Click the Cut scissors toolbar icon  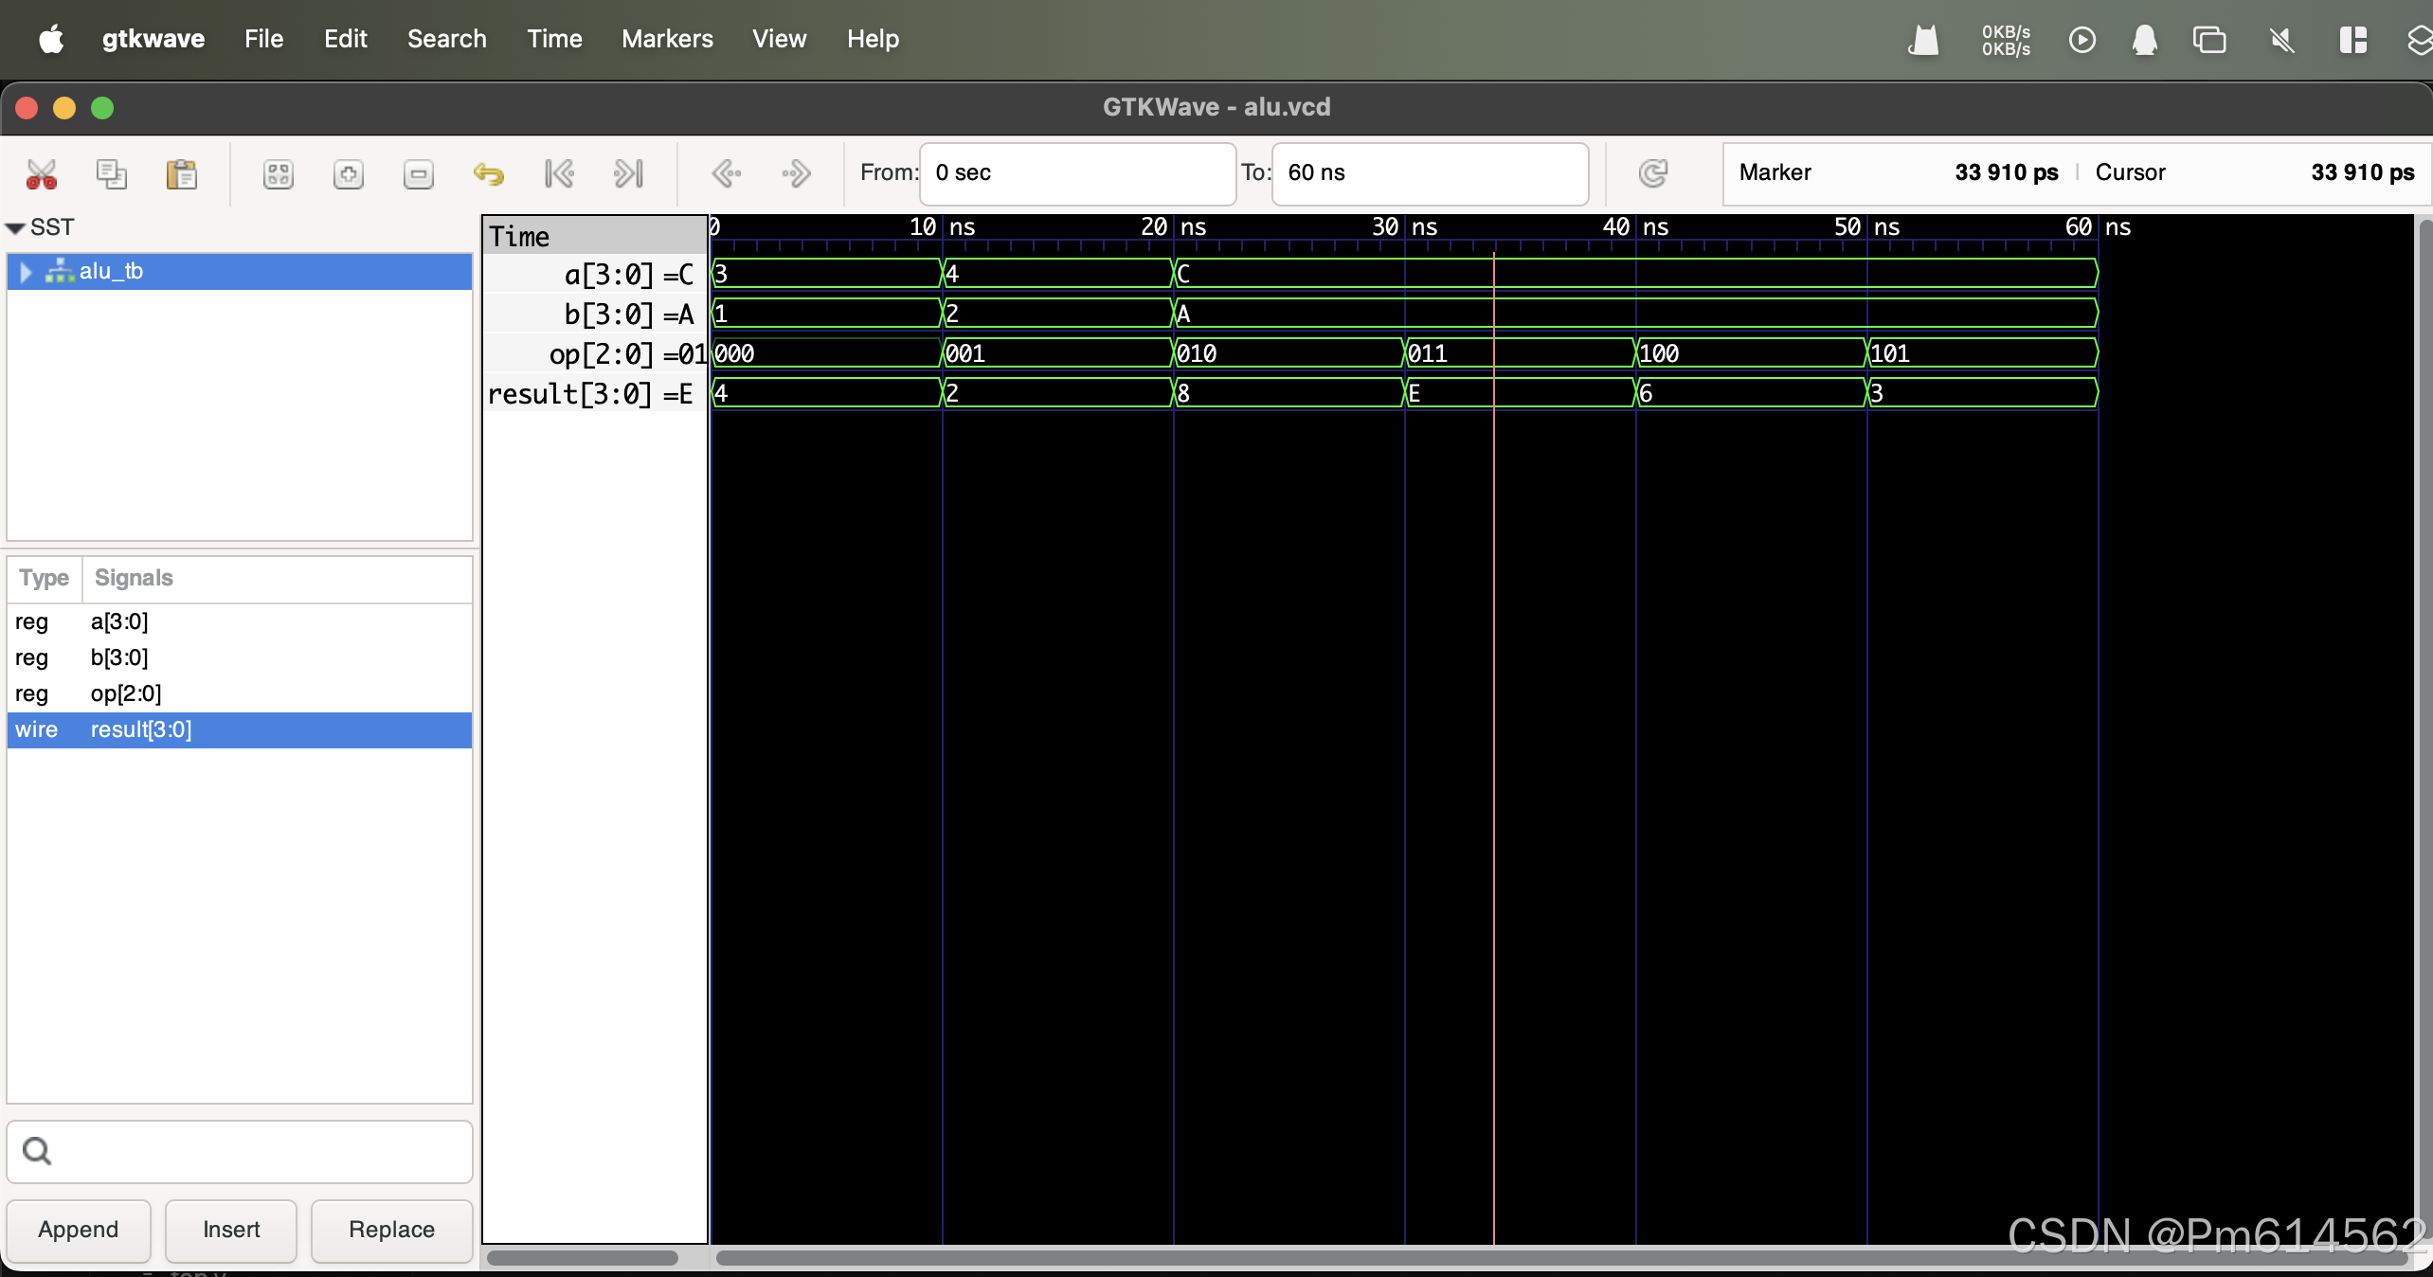[x=42, y=174]
